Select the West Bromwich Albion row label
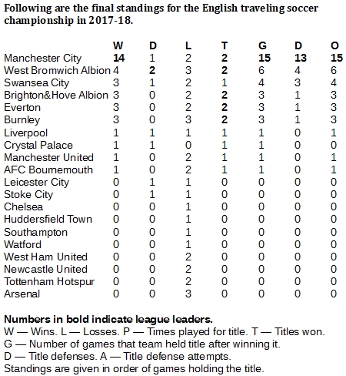Image resolution: width=346 pixels, height=376 pixels. click(57, 70)
